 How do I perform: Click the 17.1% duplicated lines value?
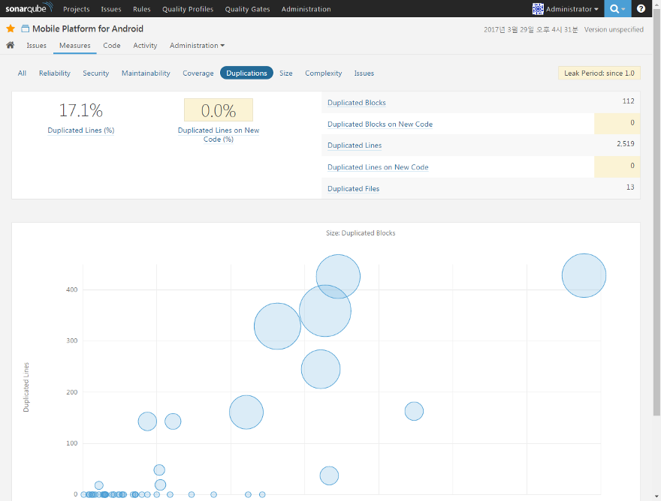click(80, 110)
